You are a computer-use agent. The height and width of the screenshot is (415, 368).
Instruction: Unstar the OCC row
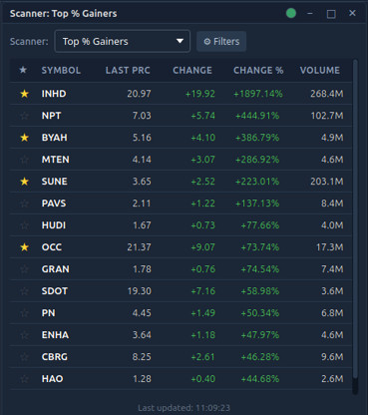(x=24, y=247)
